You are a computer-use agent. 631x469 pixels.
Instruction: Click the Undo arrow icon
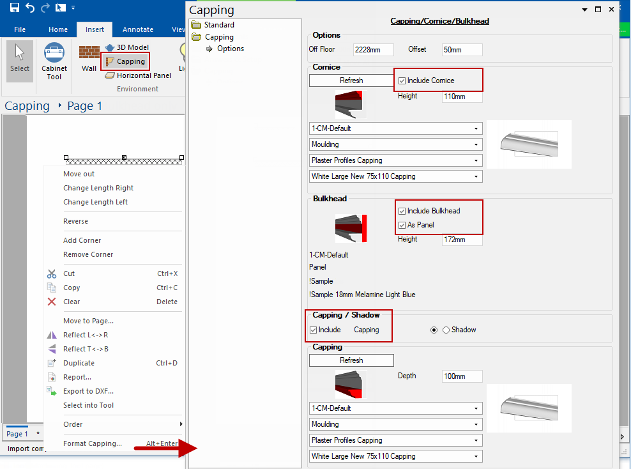[30, 8]
